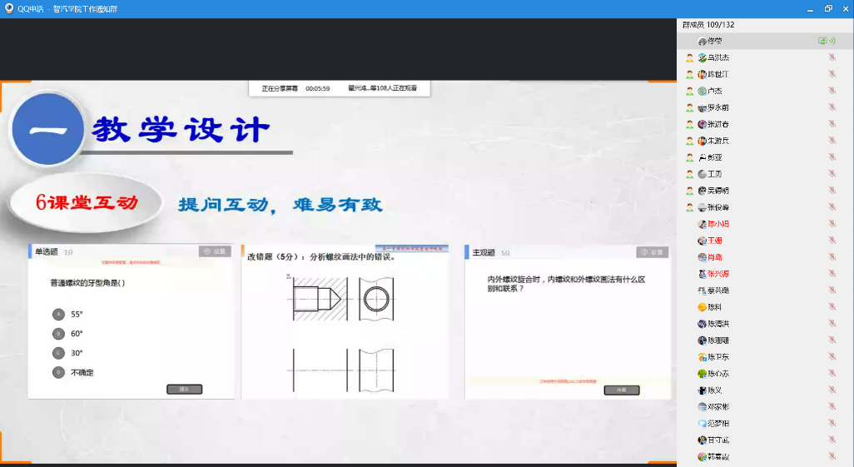Select member 陈小娟 shown in red
854x467 pixels.
[x=717, y=224]
